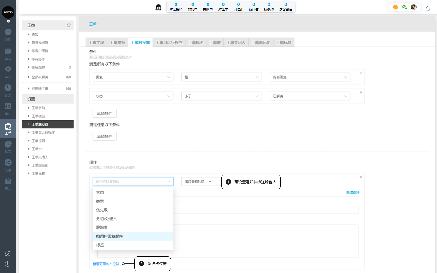Viewport: 437px width, 273px height.
Task: Switch to the 工单字段 tab
Action: [x=96, y=43]
